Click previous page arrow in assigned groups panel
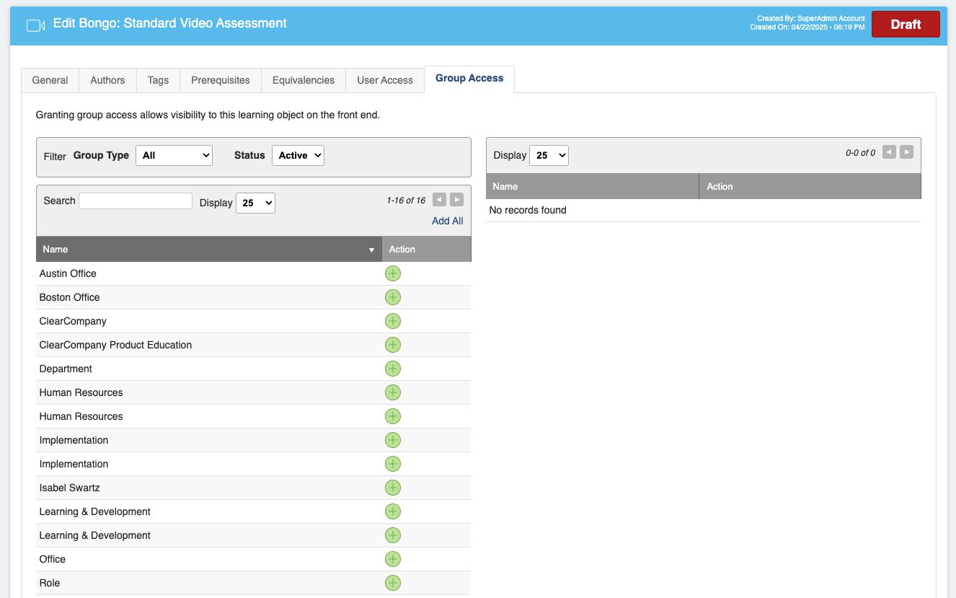Viewport: 956px width, 598px height. 889,152
